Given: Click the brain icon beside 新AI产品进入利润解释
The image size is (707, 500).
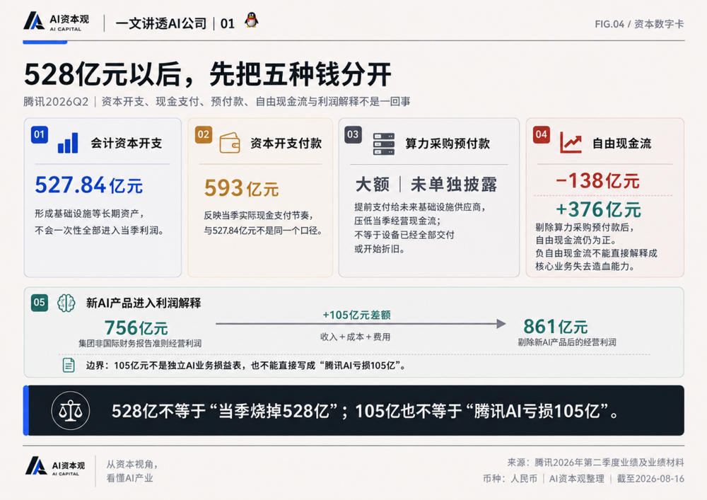Looking at the screenshot, I should tap(66, 303).
